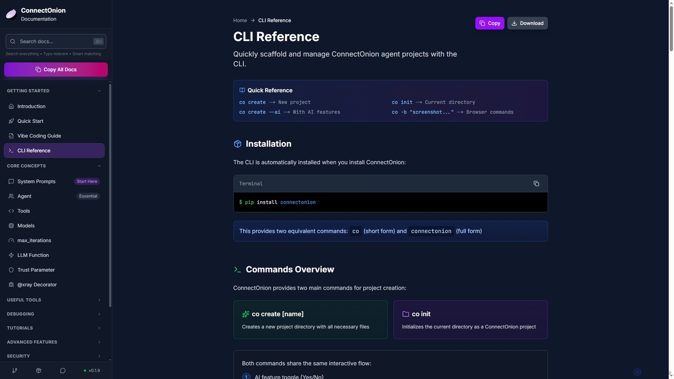
Task: Go to Home via the breadcrumb
Action: coord(240,21)
